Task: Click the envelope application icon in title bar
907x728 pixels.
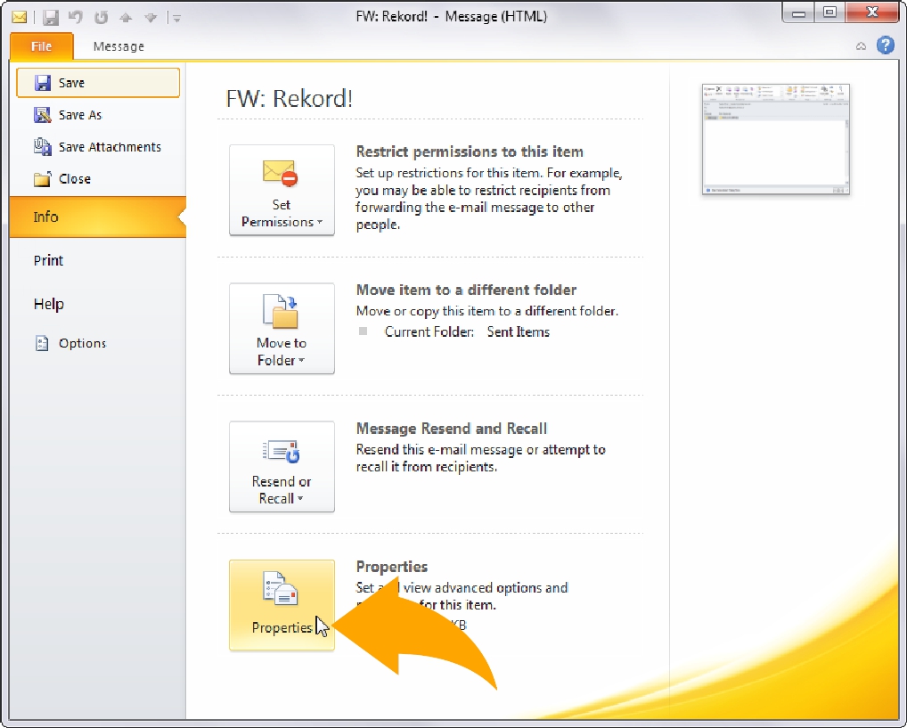Action: [19, 17]
